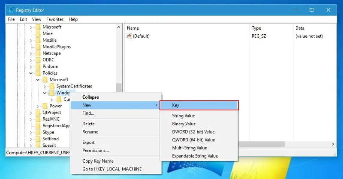Image resolution: width=343 pixels, height=179 pixels.
Task: Expand the SystemCertificates key
Action: point(45,87)
